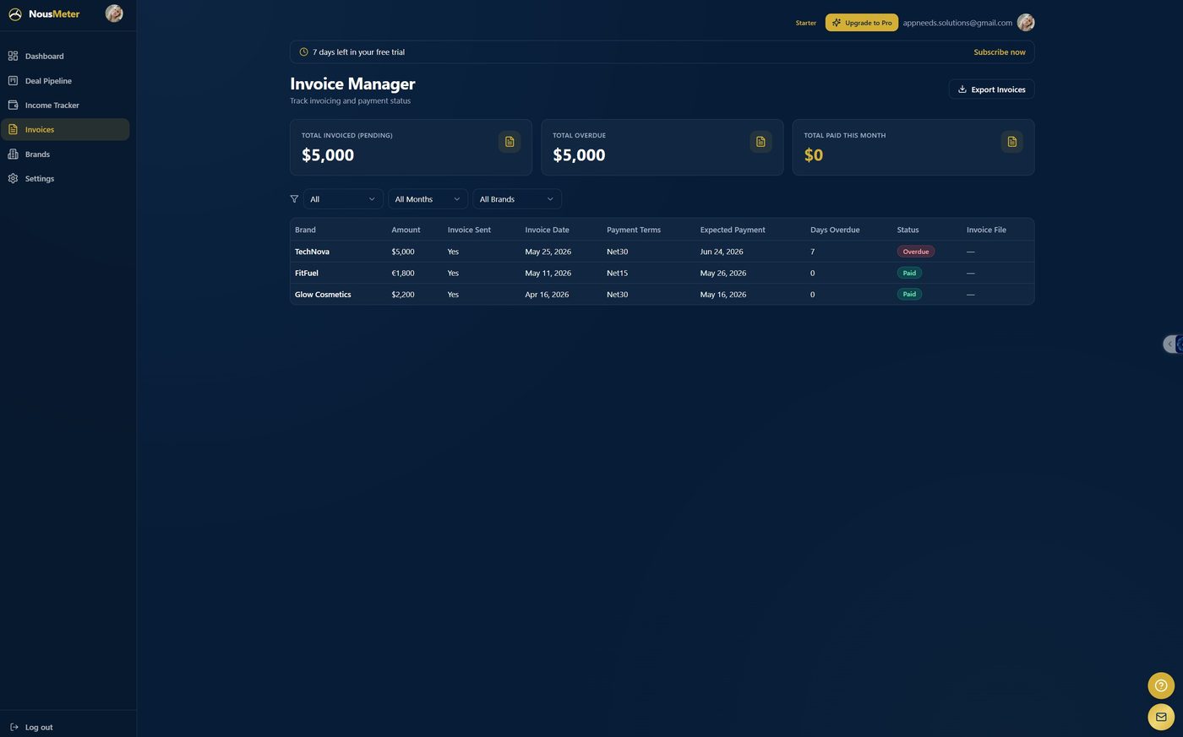Select the Glow Cosmetics invoice row
Image resolution: width=1183 pixels, height=737 pixels.
pyautogui.click(x=662, y=295)
